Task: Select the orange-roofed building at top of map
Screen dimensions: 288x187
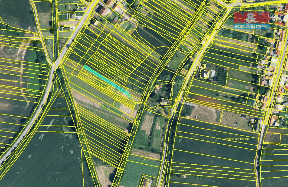Action: [103, 11]
